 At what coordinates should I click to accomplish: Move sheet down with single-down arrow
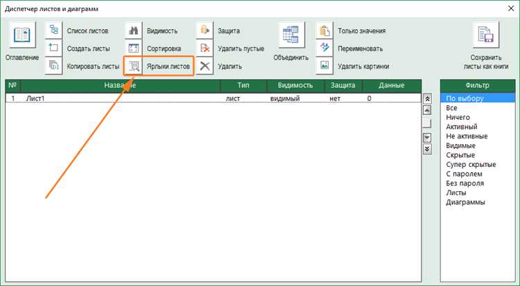tap(428, 138)
